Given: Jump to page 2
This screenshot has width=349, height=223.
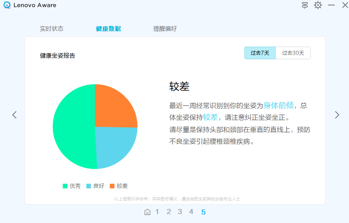Looking at the screenshot, I should [x=169, y=212].
